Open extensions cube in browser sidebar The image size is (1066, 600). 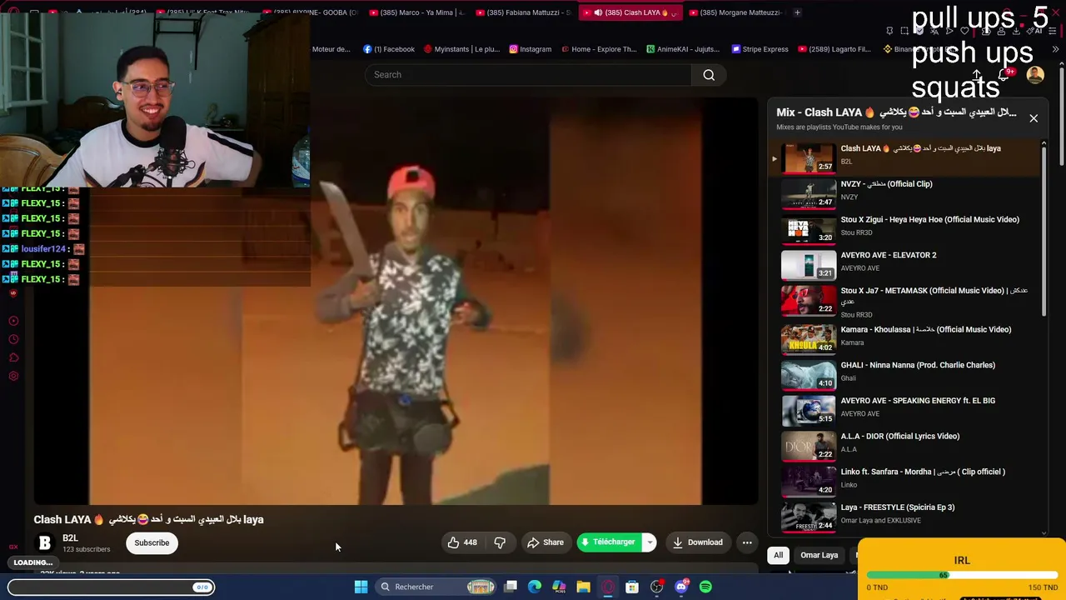tap(13, 357)
